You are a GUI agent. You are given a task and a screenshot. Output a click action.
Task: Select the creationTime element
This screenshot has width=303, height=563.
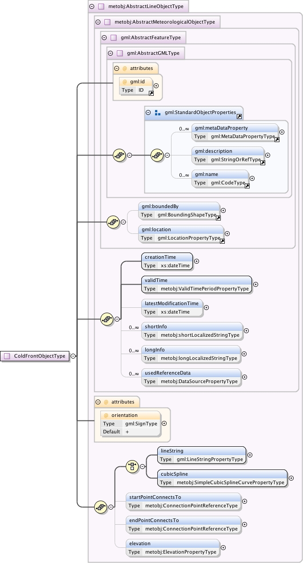[167, 261]
